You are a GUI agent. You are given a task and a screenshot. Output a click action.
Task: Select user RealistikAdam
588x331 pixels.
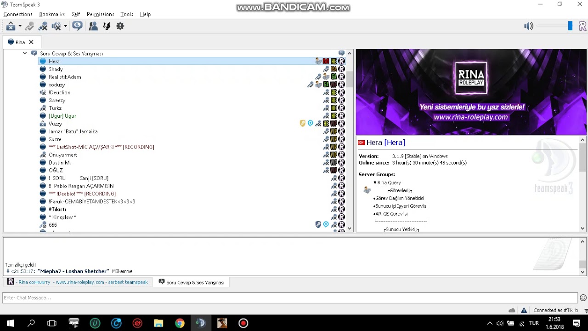pos(65,77)
